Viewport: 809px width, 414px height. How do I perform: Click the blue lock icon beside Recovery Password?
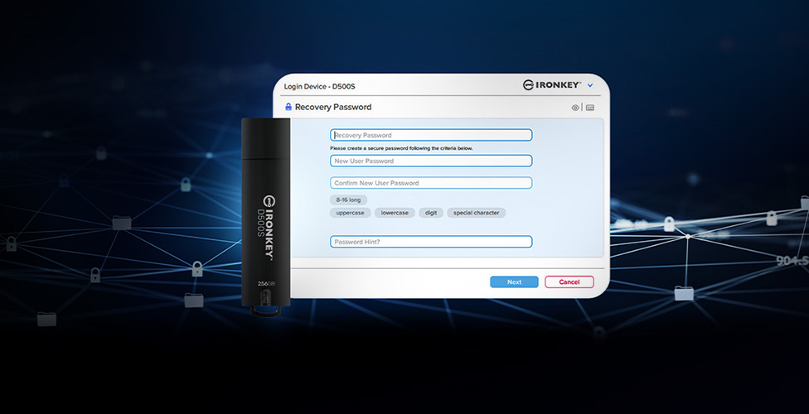pyautogui.click(x=288, y=107)
